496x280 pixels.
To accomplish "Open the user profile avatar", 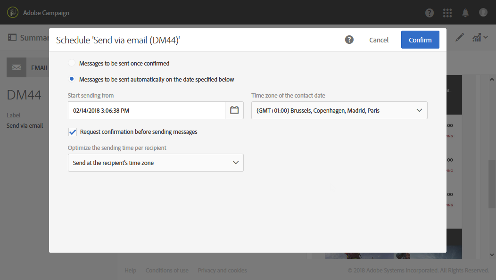I will pos(483,12).
